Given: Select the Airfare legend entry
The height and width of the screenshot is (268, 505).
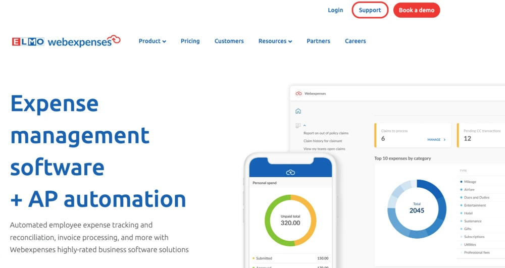Looking at the screenshot, I should click(x=467, y=189).
